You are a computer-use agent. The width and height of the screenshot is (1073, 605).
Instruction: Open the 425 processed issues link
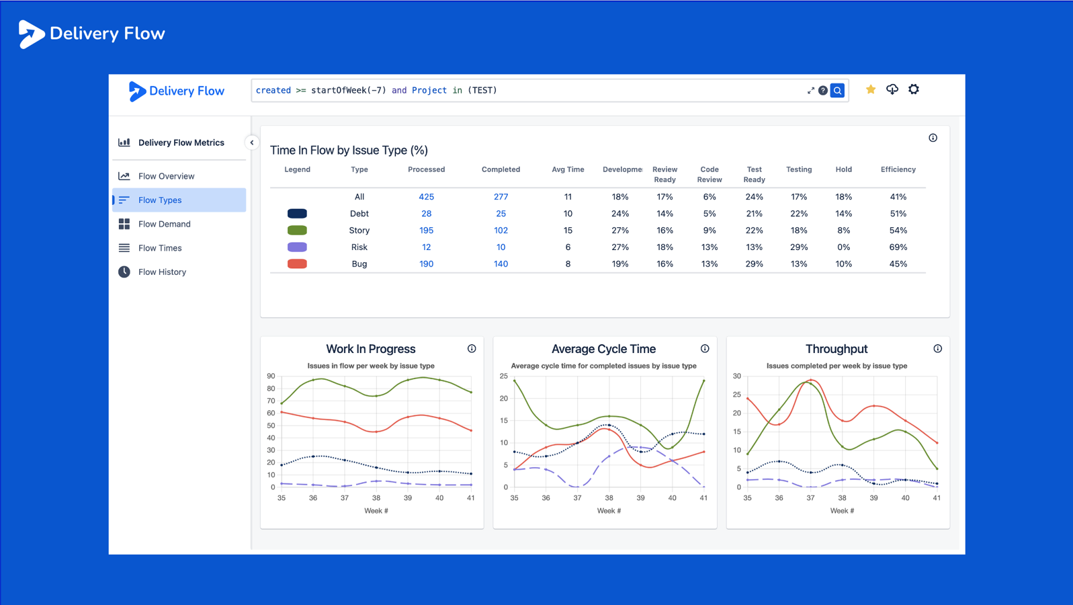click(426, 197)
